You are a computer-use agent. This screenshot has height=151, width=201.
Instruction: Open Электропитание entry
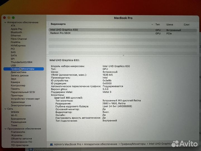click(x=21, y=105)
